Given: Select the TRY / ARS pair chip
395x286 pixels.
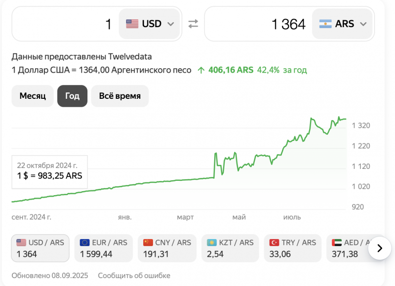Looking at the screenshot, I should coord(293,248).
